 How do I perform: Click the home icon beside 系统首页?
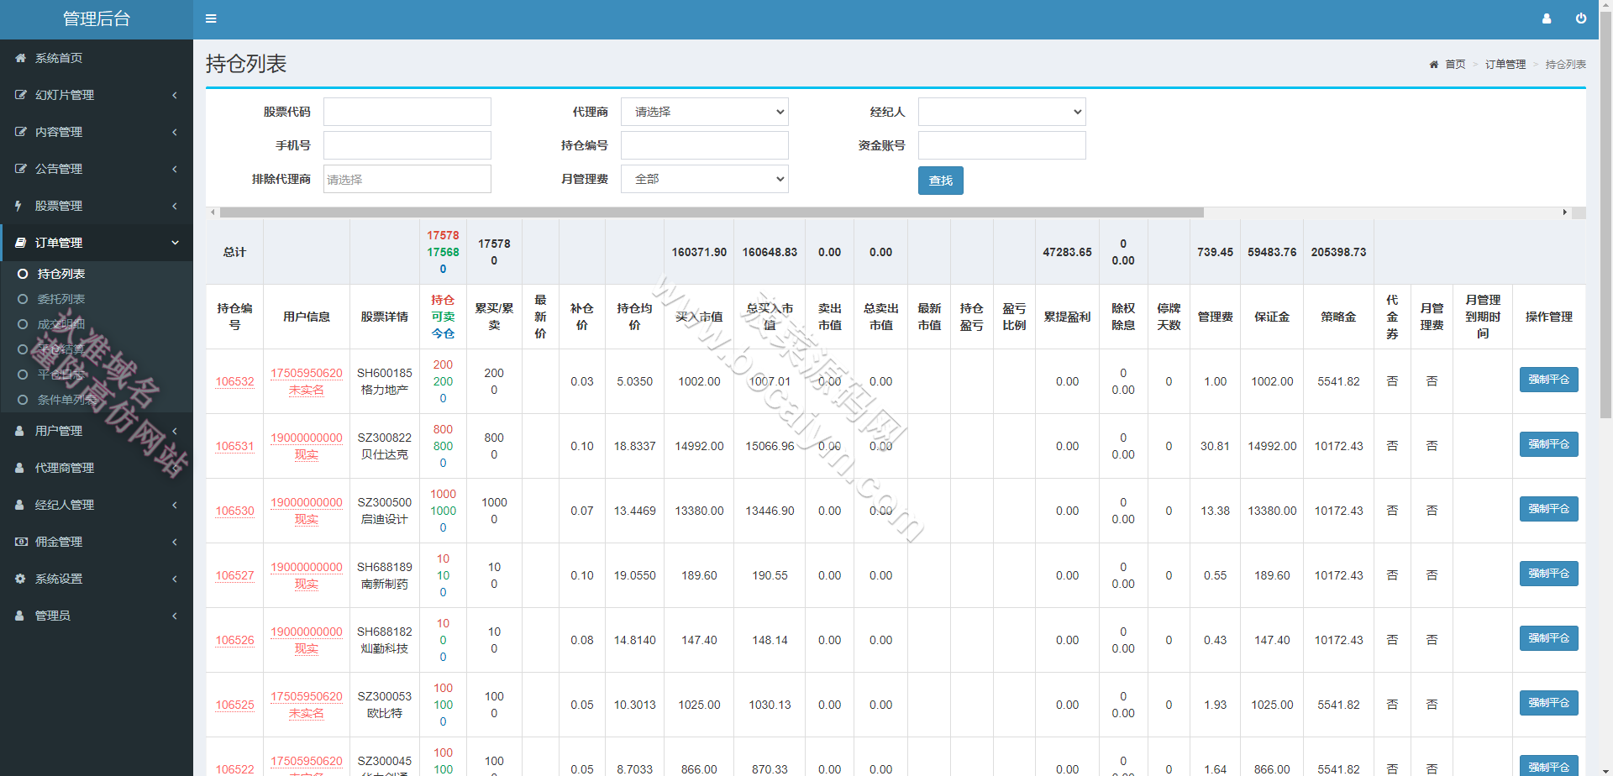coord(20,58)
